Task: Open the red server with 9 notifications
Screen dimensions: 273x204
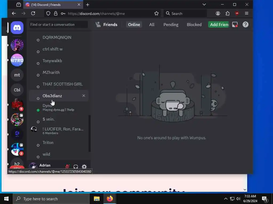Action: click(x=17, y=105)
